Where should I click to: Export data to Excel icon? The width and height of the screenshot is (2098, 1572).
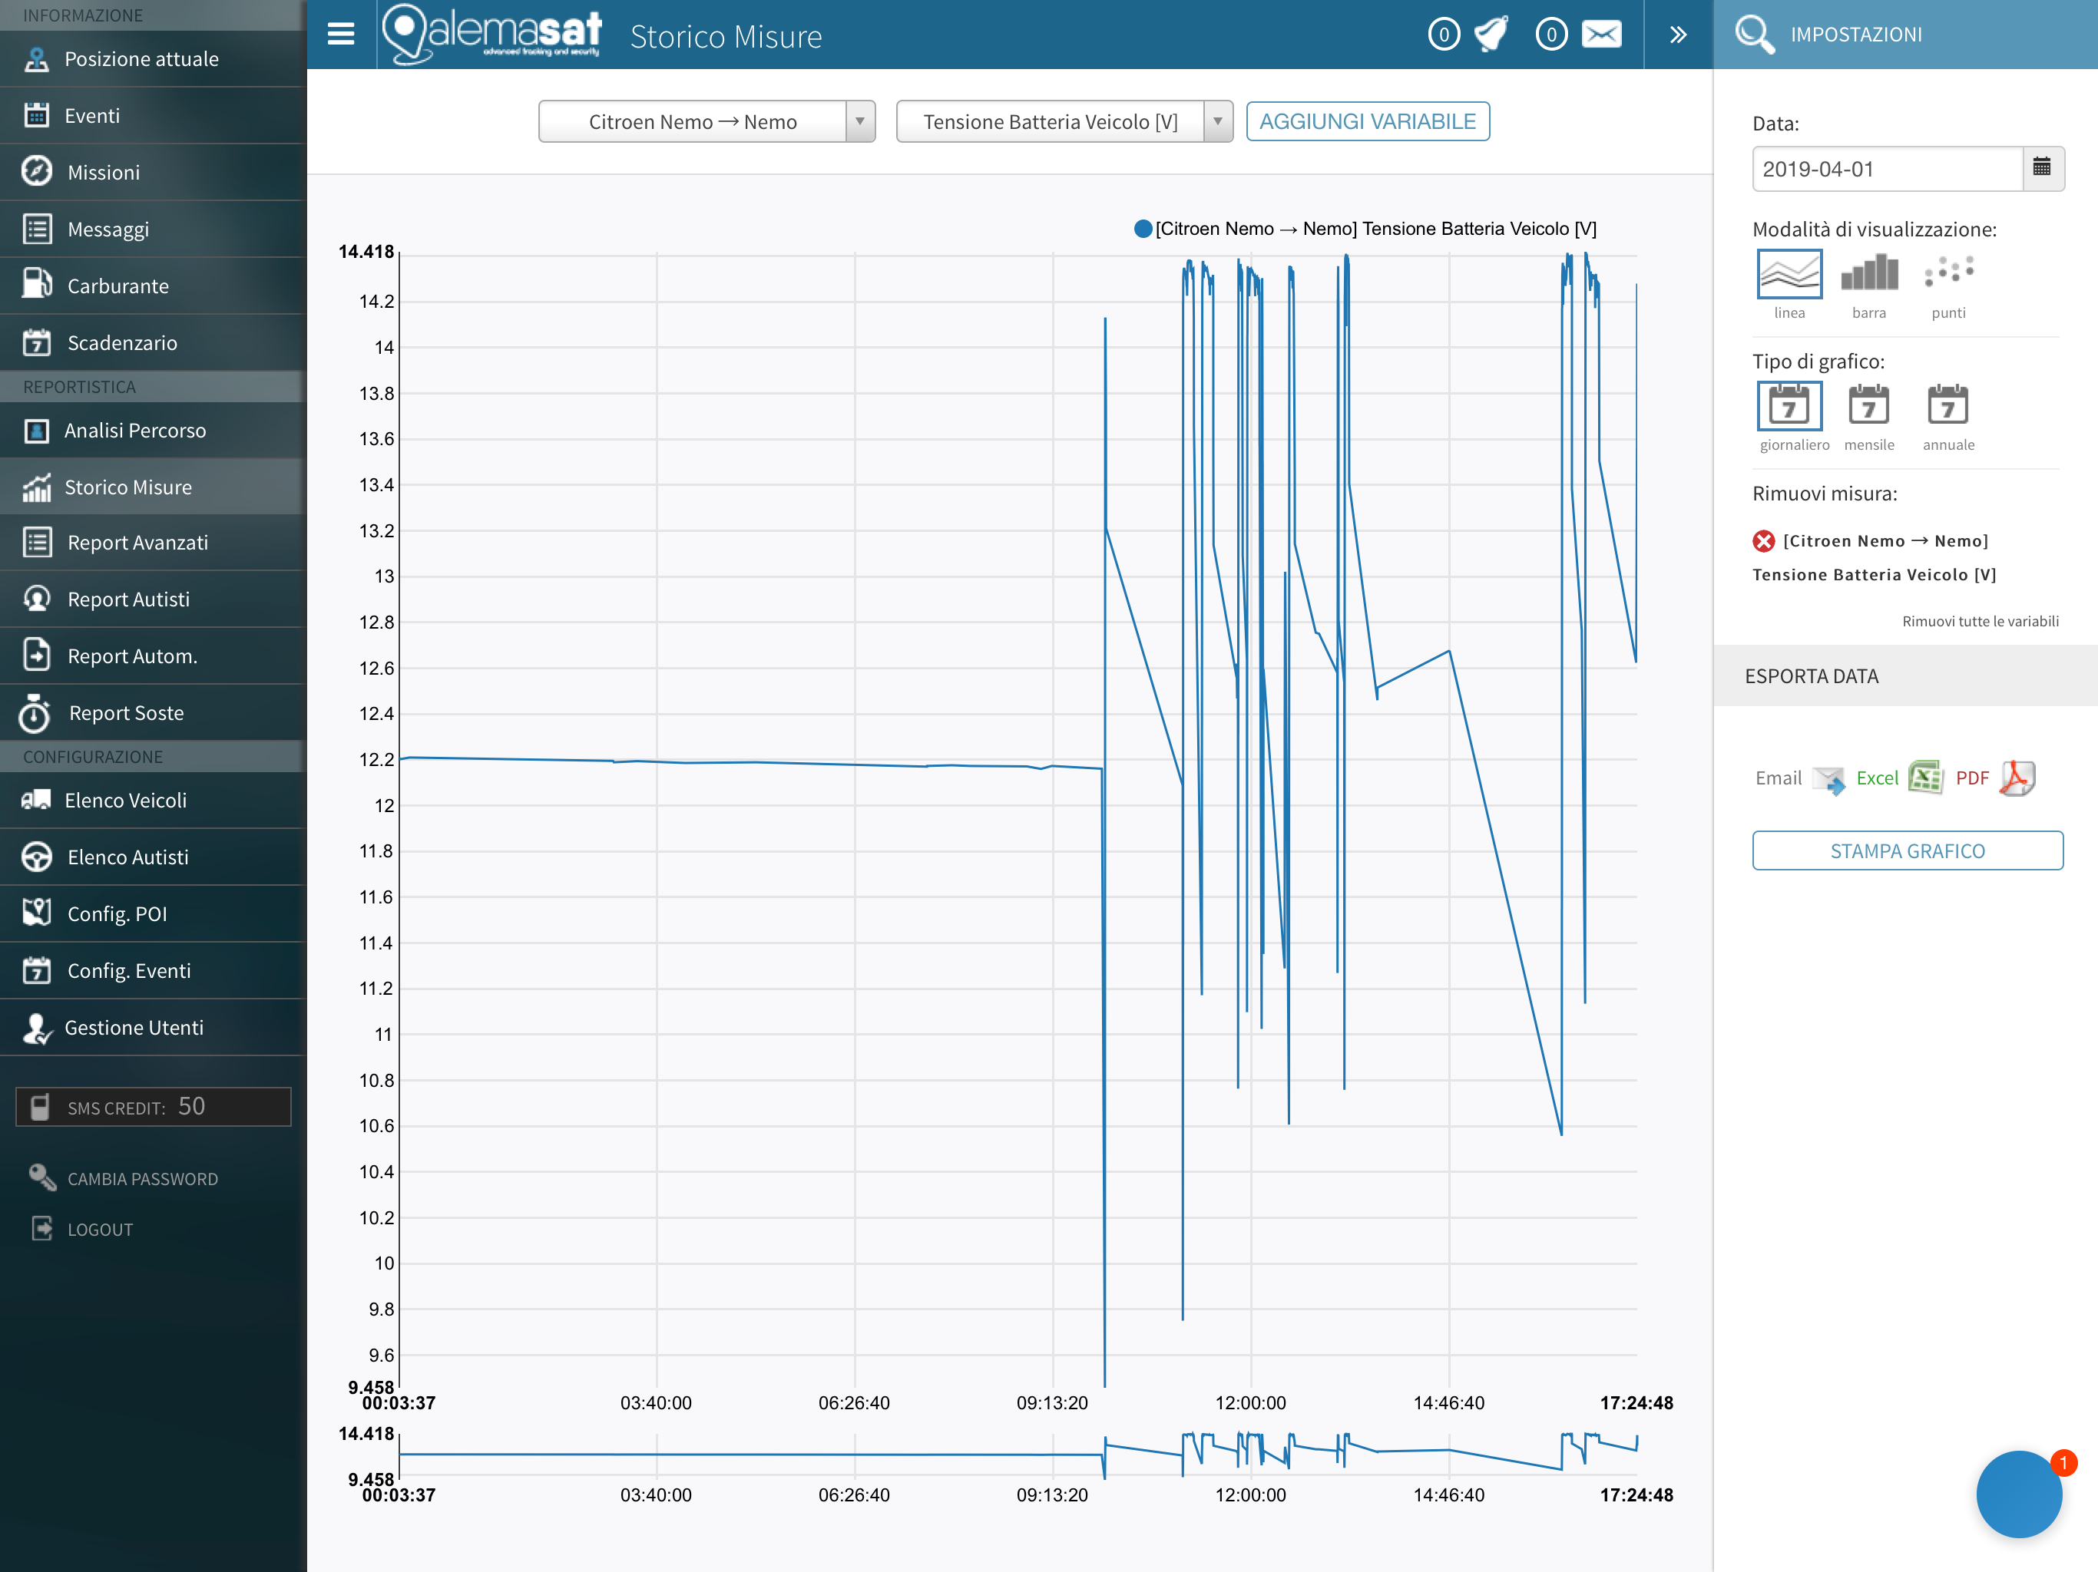pyautogui.click(x=1925, y=778)
